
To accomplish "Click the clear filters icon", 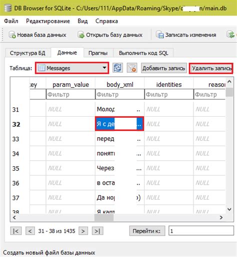I will click(132, 68).
